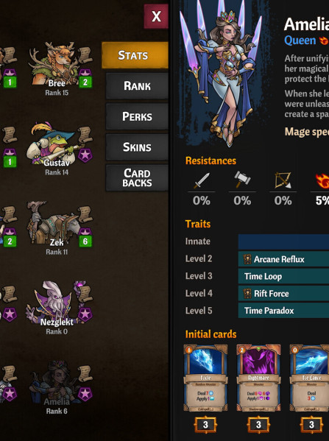This screenshot has height=441, width=329.
Task: Open the Card Backs tab
Action: tap(137, 177)
